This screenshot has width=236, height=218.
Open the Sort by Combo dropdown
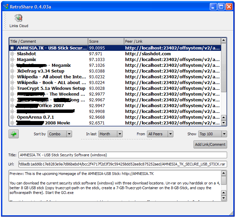60,134
